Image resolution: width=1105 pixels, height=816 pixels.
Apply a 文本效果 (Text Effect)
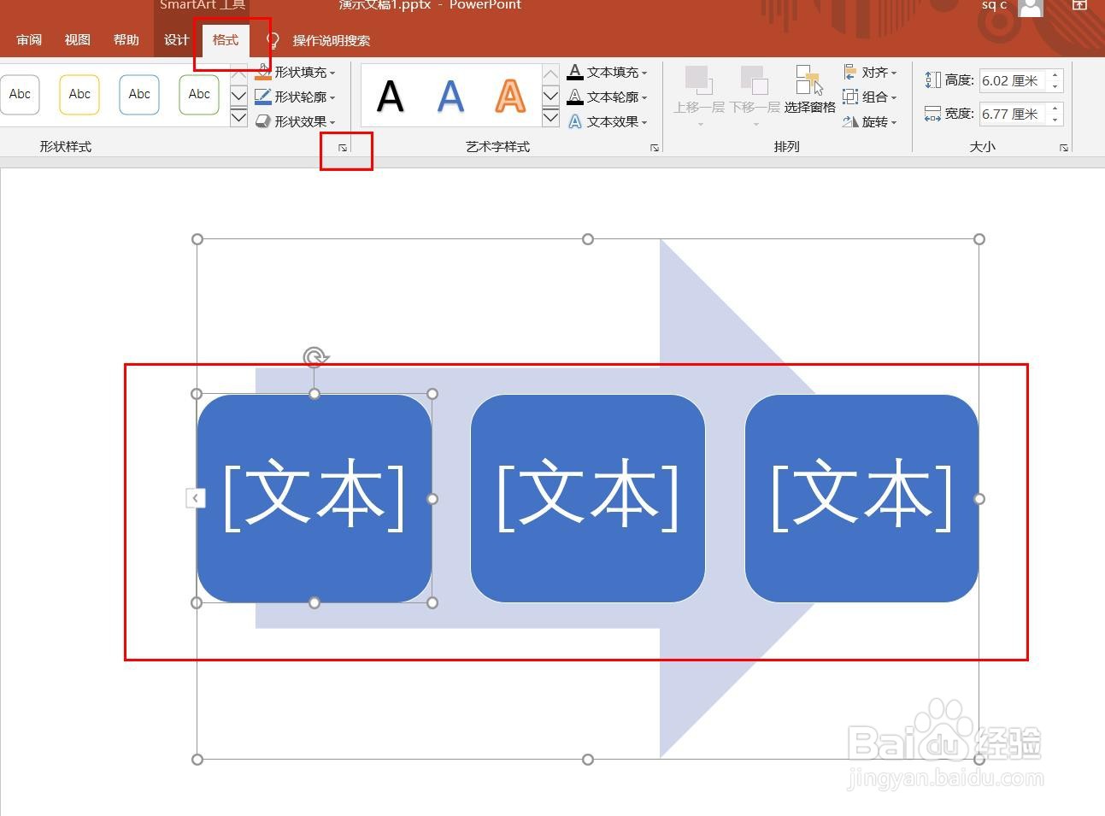(x=608, y=121)
